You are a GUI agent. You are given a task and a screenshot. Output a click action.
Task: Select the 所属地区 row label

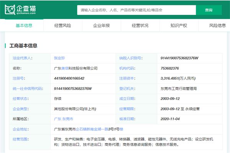tap(20, 119)
